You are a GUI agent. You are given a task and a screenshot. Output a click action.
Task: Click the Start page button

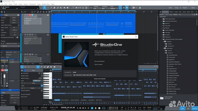(x=170, y=8)
